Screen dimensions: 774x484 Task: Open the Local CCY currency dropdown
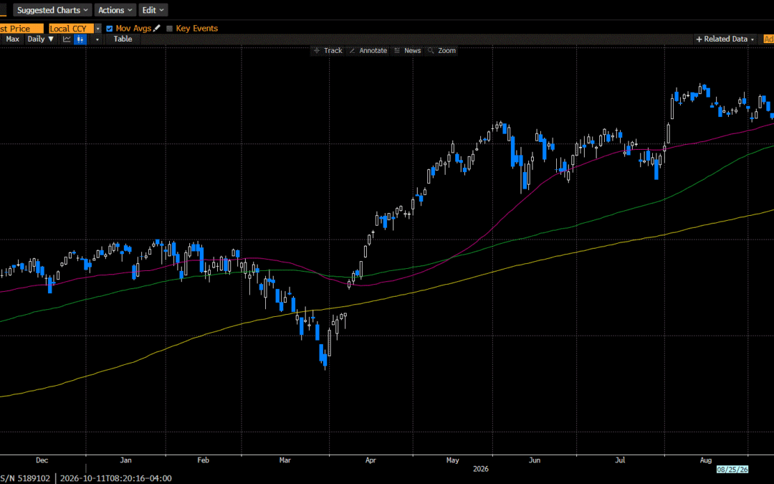click(75, 29)
